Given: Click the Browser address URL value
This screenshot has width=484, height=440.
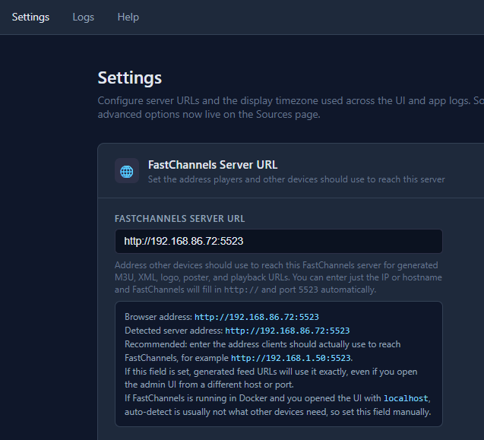Looking at the screenshot, I should [x=256, y=317].
